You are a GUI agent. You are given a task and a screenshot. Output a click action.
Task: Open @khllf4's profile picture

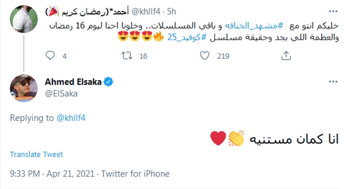click(23, 19)
